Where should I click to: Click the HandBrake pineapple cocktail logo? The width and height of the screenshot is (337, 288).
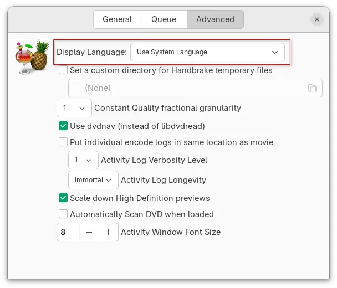coord(32,57)
